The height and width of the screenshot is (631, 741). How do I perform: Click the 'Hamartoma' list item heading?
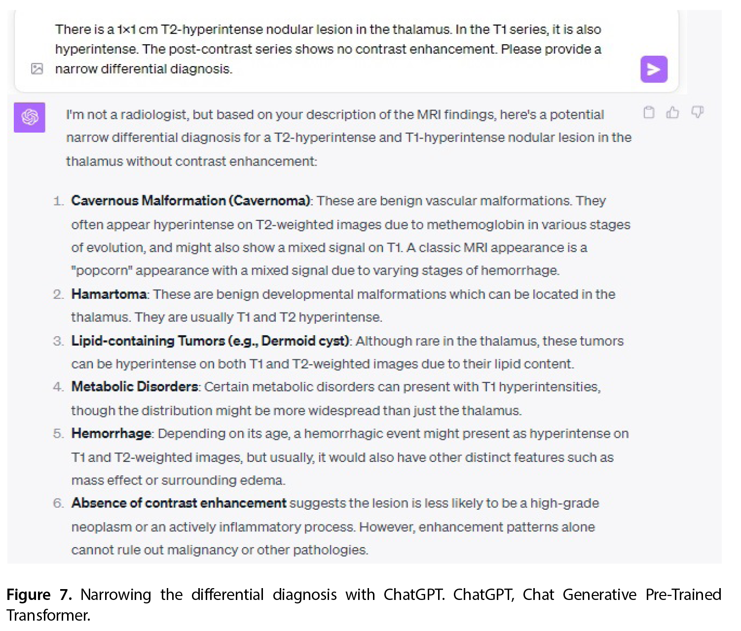tap(109, 294)
